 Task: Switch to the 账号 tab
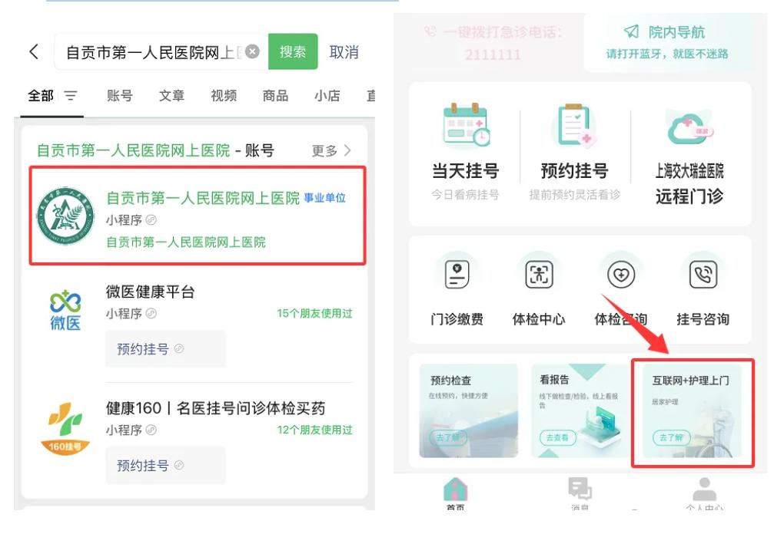[x=119, y=95]
